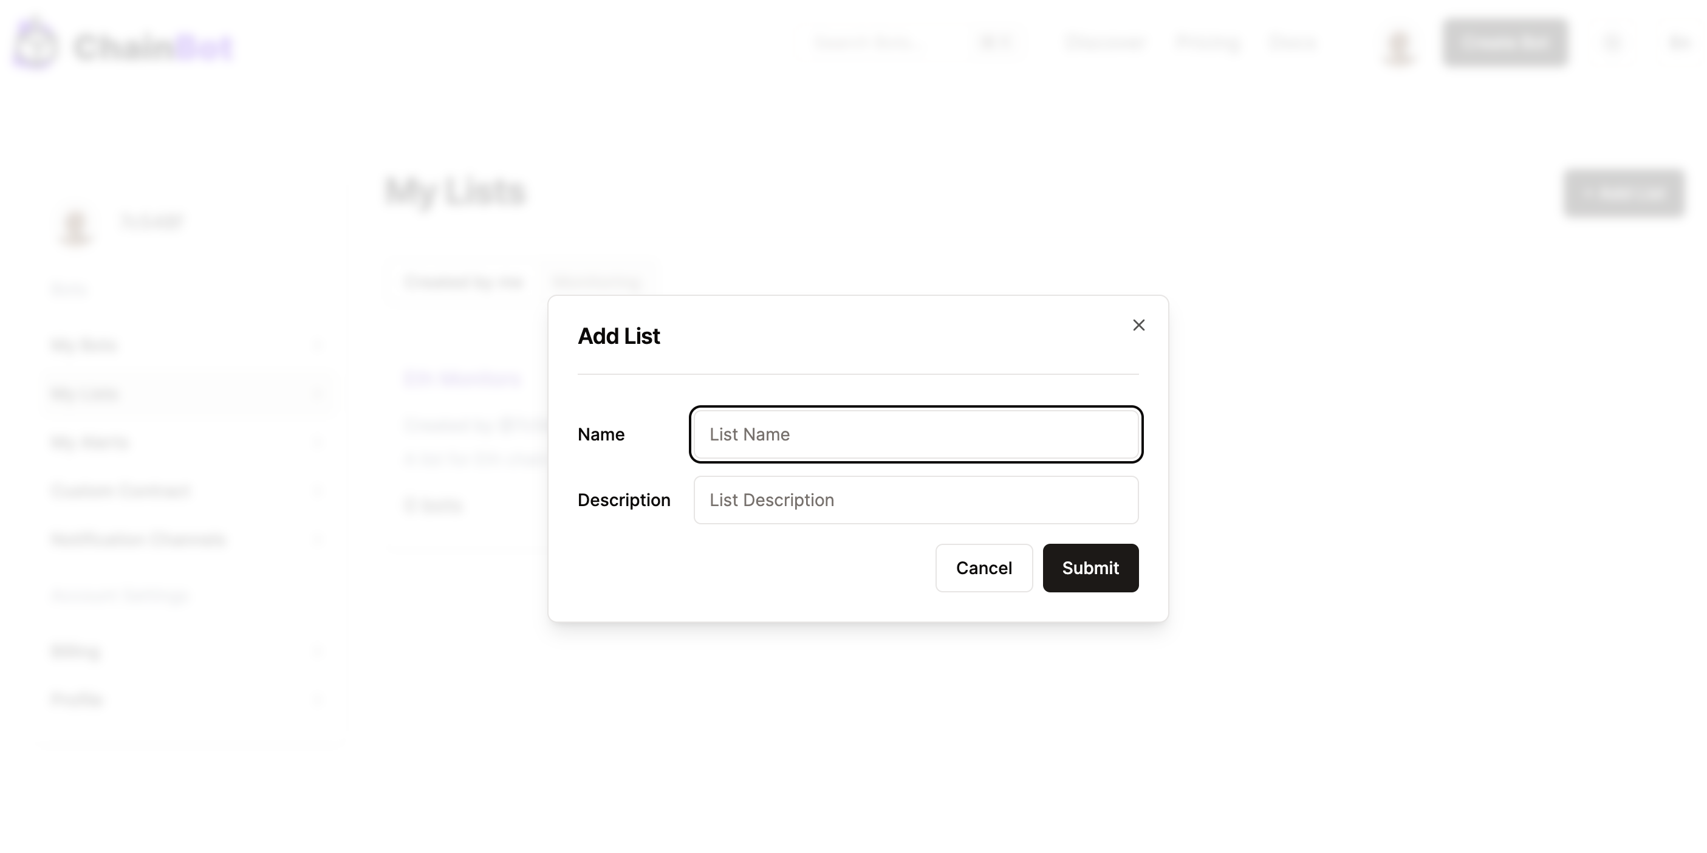The height and width of the screenshot is (853, 1707).
Task: Open the user avatar in the header
Action: coord(1400,46)
